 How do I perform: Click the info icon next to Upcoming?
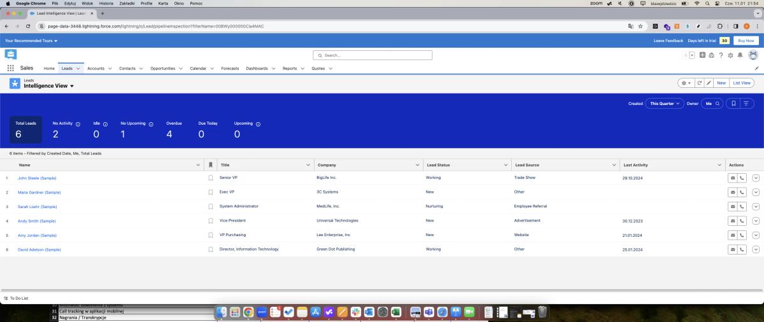coord(258,124)
